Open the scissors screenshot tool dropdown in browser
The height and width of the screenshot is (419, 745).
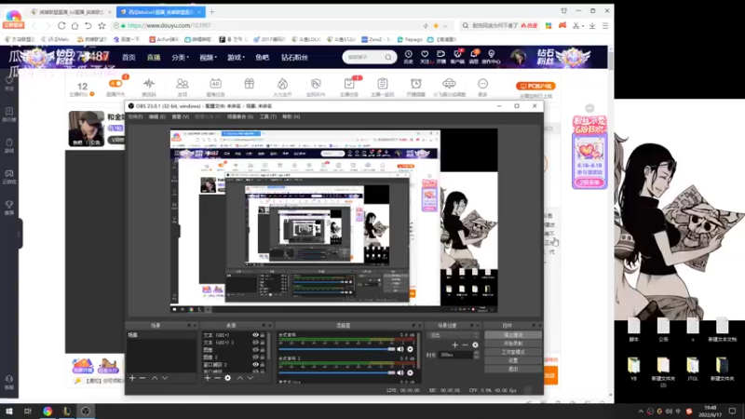click(x=584, y=26)
